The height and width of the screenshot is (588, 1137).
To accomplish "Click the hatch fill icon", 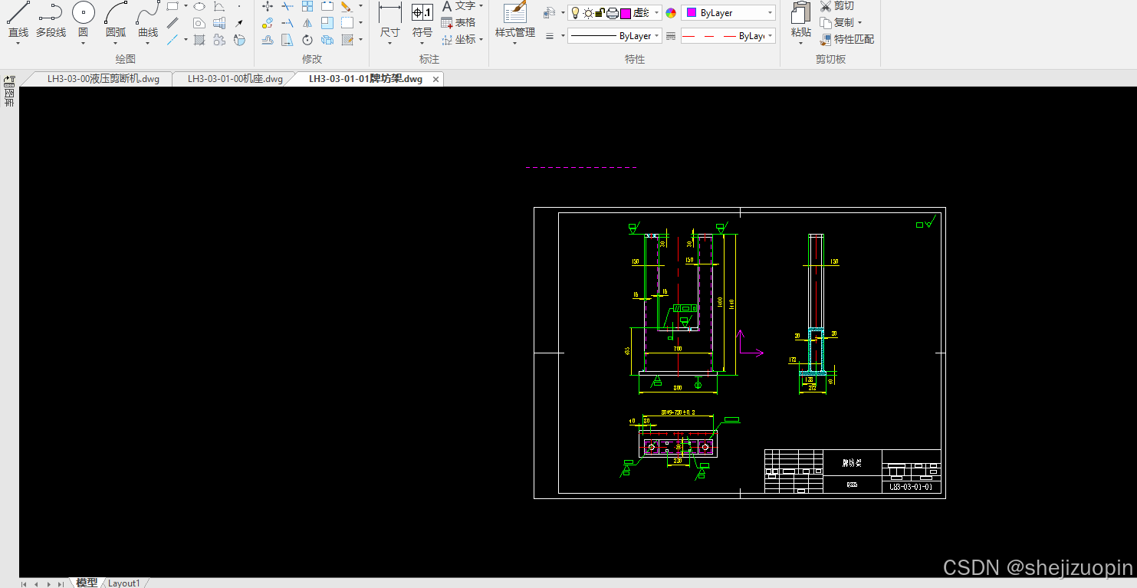I will click(x=199, y=40).
